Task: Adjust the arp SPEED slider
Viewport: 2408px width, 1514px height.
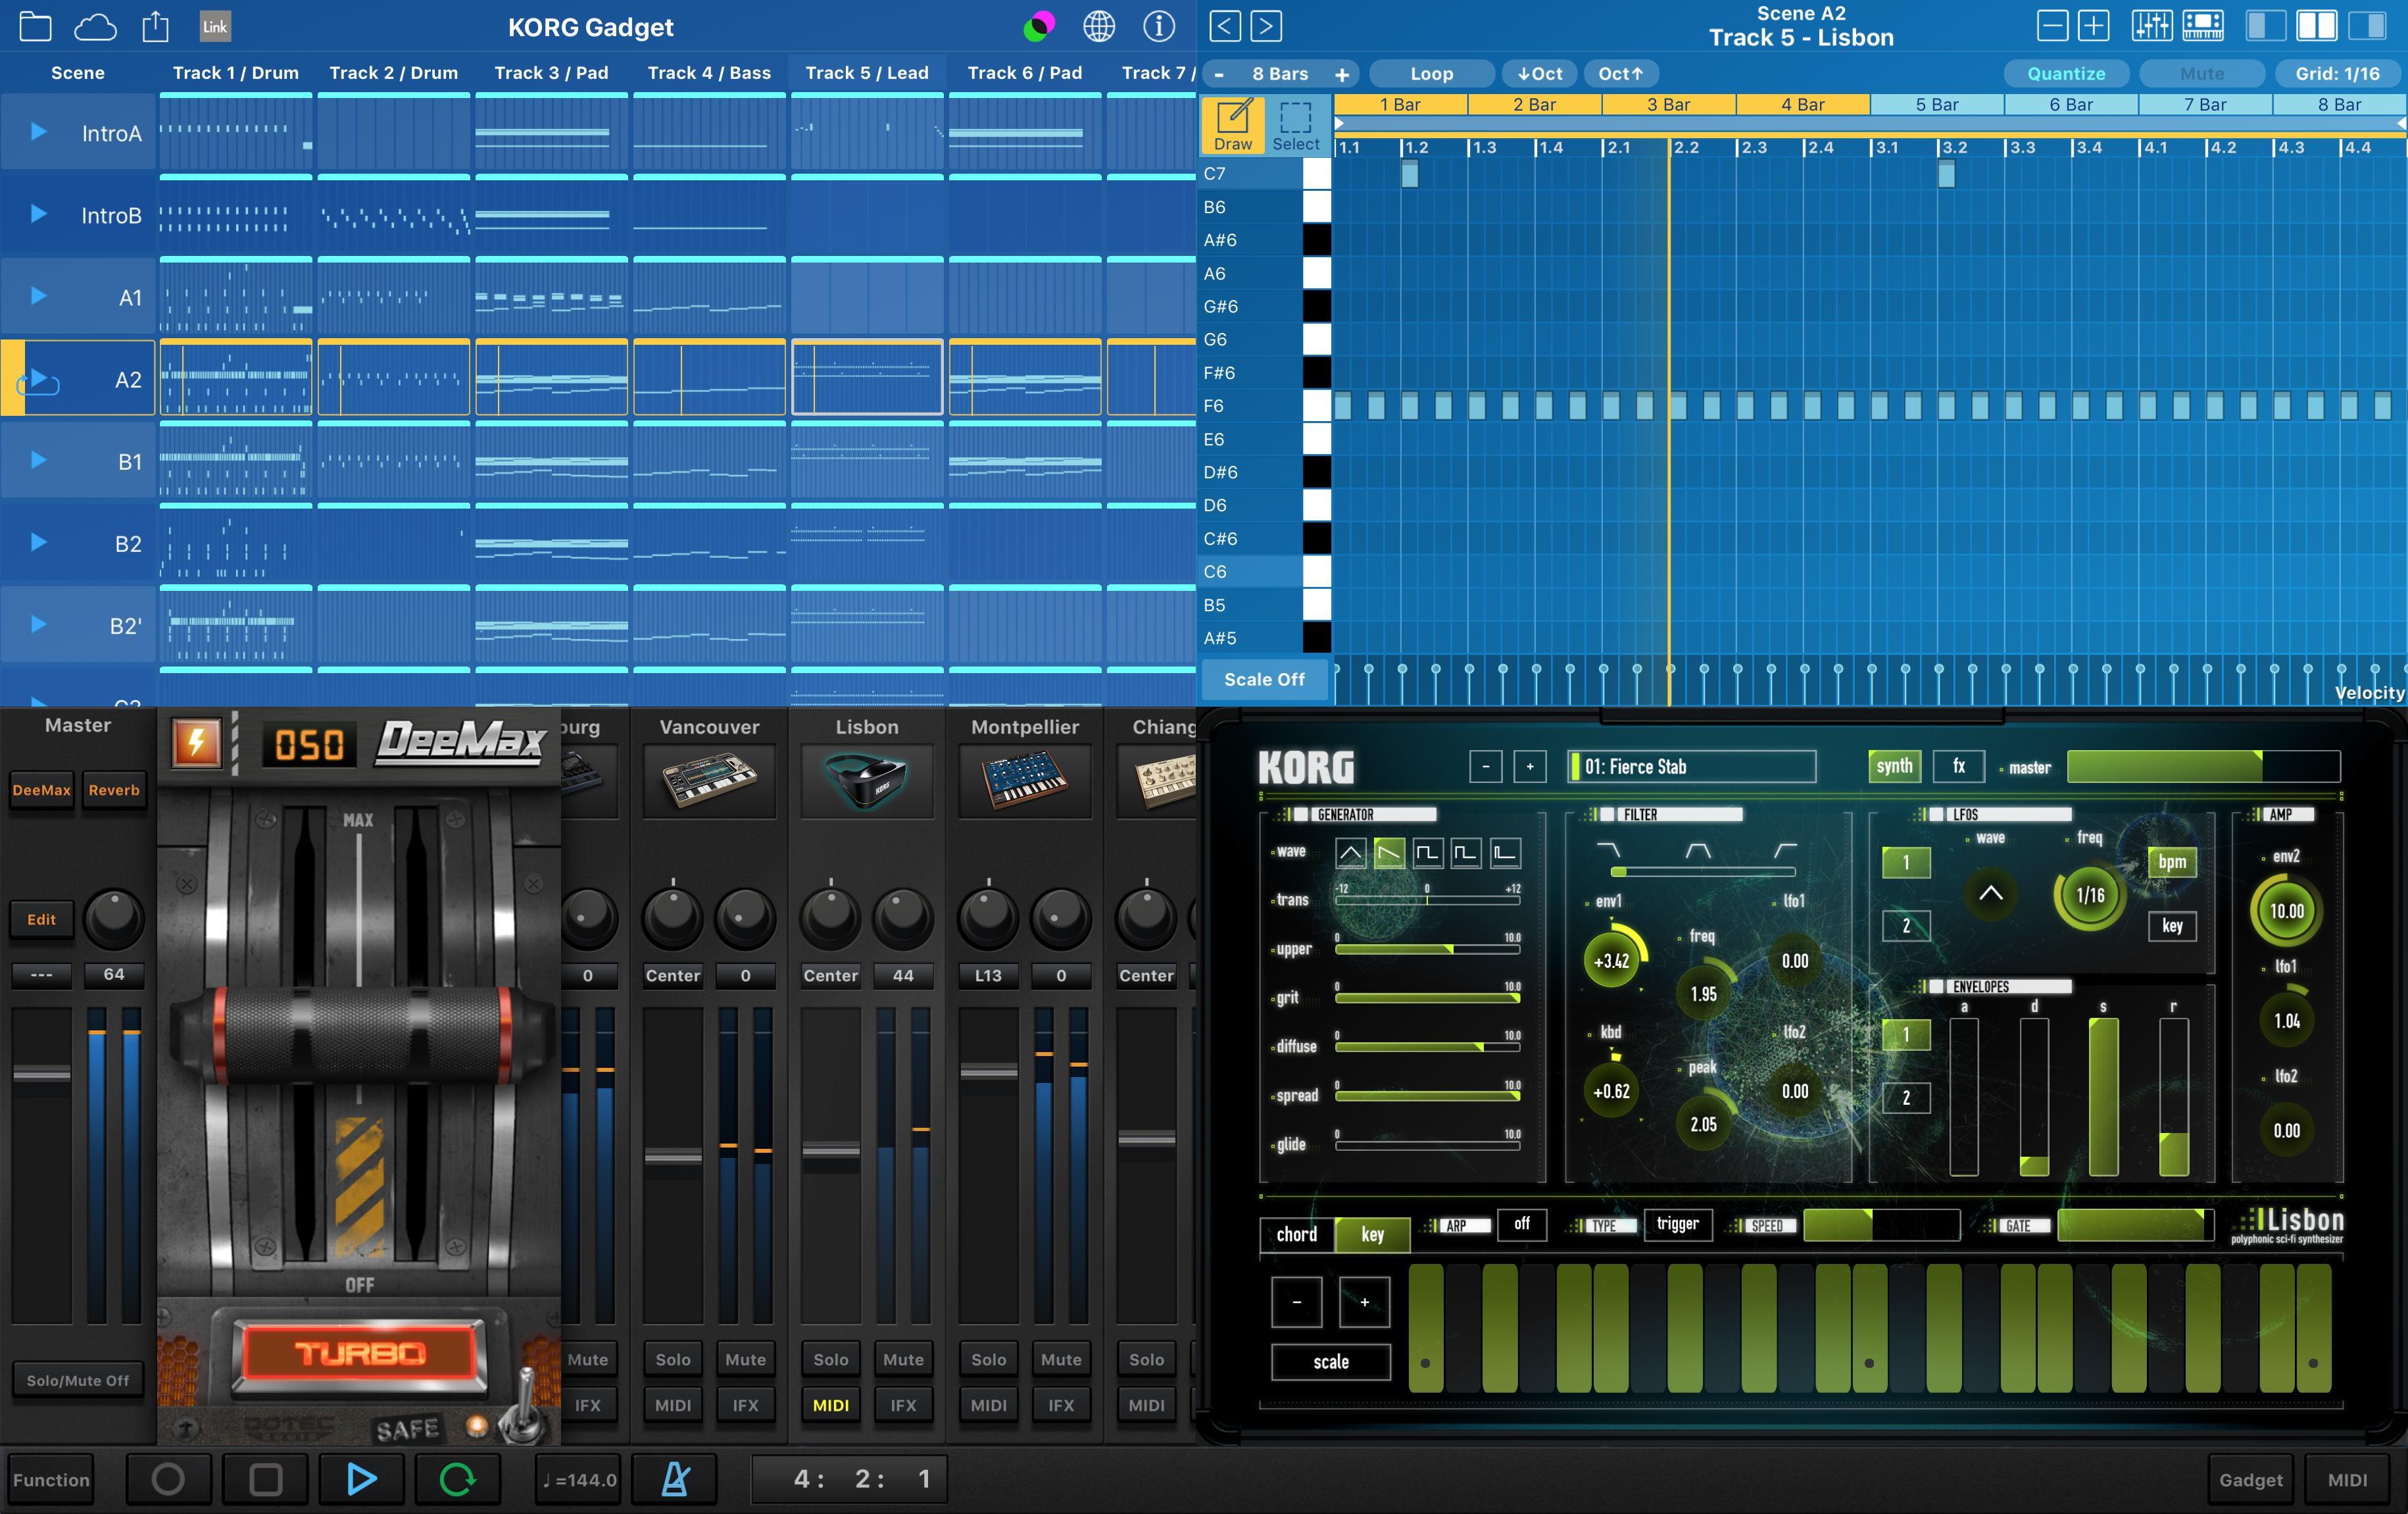Action: [x=1881, y=1224]
